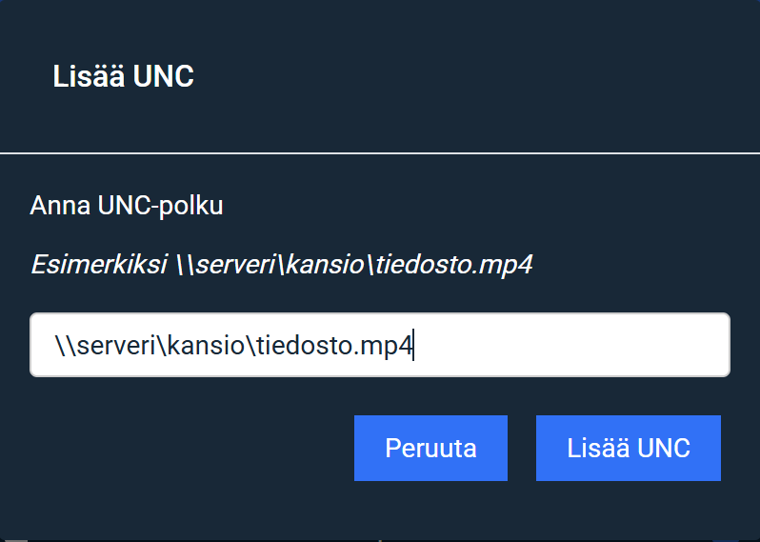Click the Esimerkiksi example hint text
The height and width of the screenshot is (542, 760).
click(x=281, y=264)
